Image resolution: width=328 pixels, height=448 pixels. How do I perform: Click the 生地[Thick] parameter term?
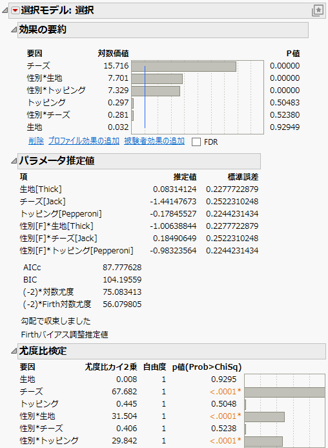[41, 189]
